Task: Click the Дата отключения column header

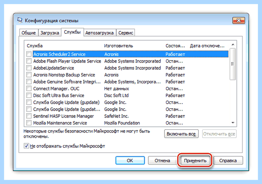Action: 207,45
